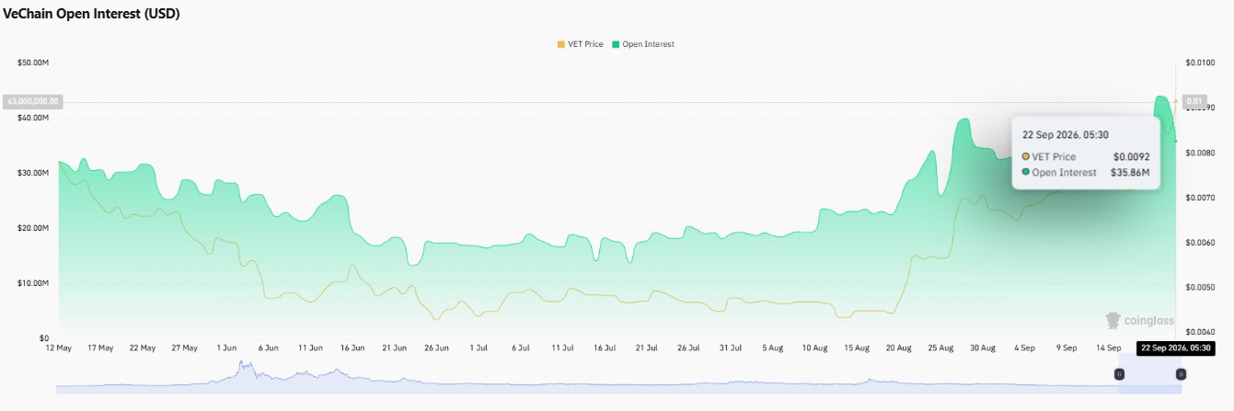This screenshot has height=411, width=1234.
Task: Click the $0.0080 right axis label
Action: click(1202, 153)
